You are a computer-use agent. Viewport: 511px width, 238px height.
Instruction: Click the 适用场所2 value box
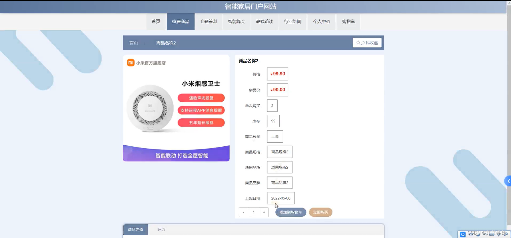click(x=280, y=167)
